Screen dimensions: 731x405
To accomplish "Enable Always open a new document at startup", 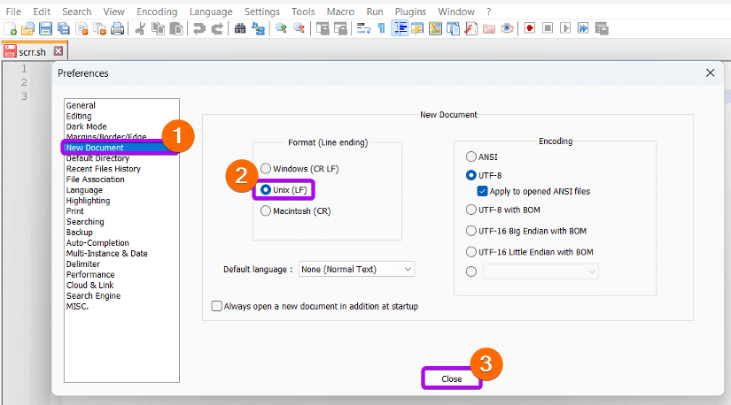I will coord(315,306).
